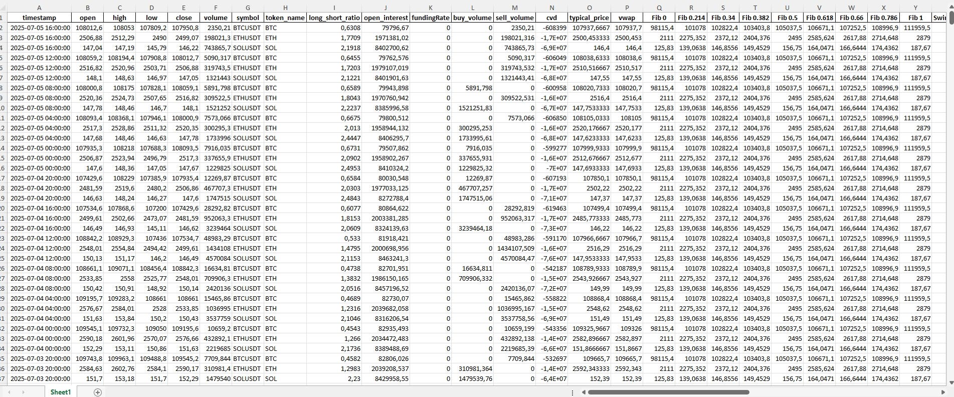This screenshot has height=397, width=954.
Task: Select the open_interest cell showing 79796,67
Action: point(386,28)
